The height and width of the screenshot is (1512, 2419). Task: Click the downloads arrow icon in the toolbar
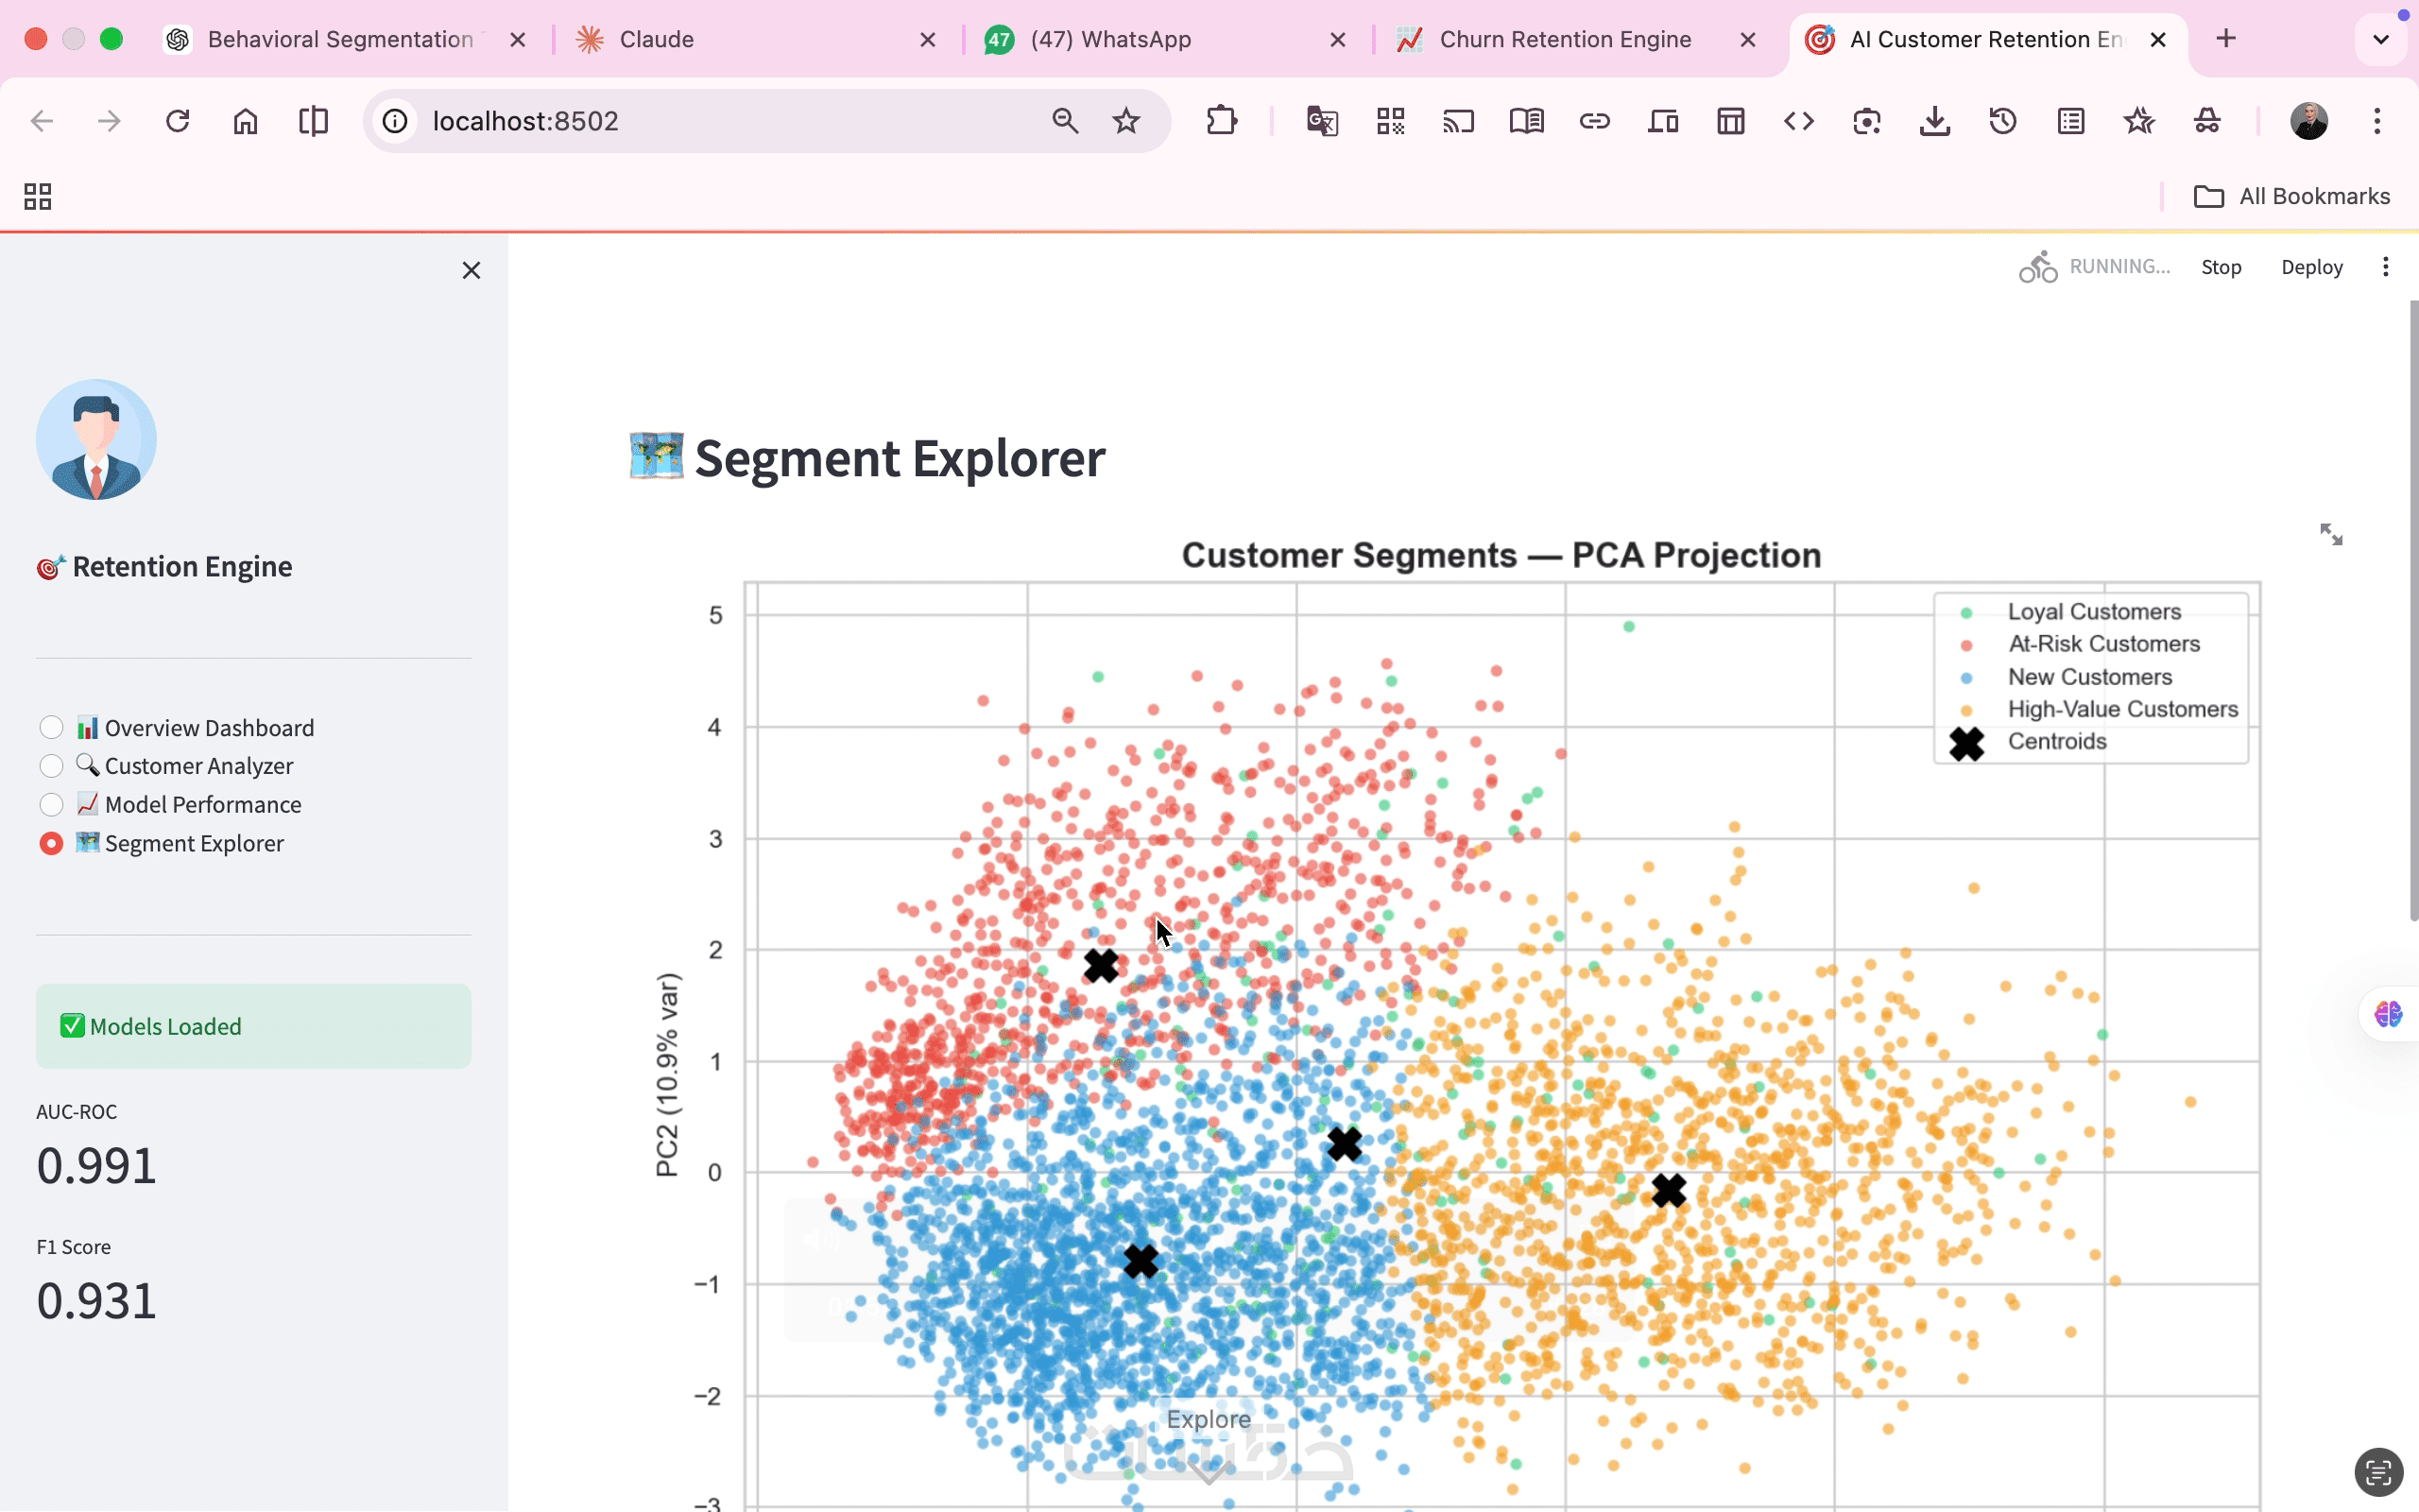[x=1934, y=122]
